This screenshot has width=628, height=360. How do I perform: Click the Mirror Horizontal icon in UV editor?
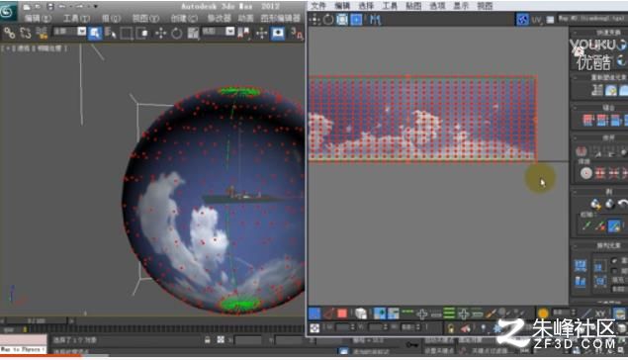pos(375,19)
